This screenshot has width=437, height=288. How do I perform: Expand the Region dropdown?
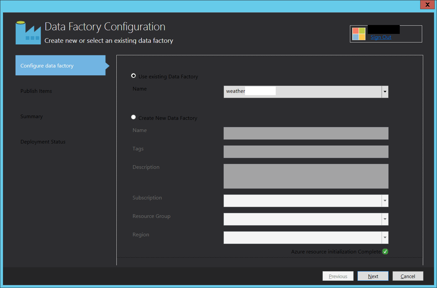click(385, 238)
